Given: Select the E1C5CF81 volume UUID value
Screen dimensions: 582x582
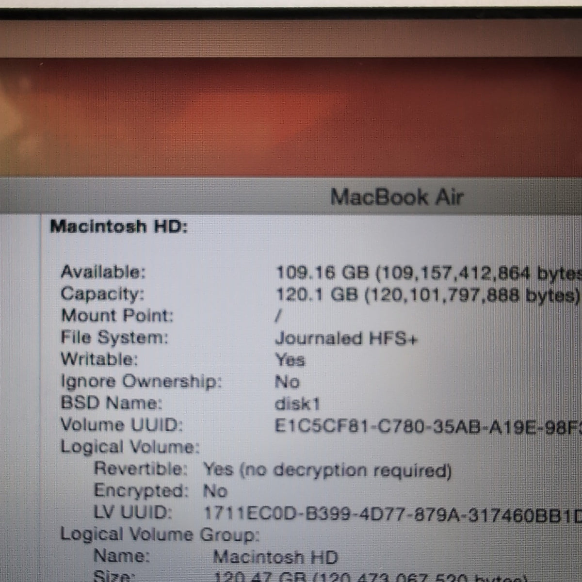Looking at the screenshot, I should tap(428, 426).
